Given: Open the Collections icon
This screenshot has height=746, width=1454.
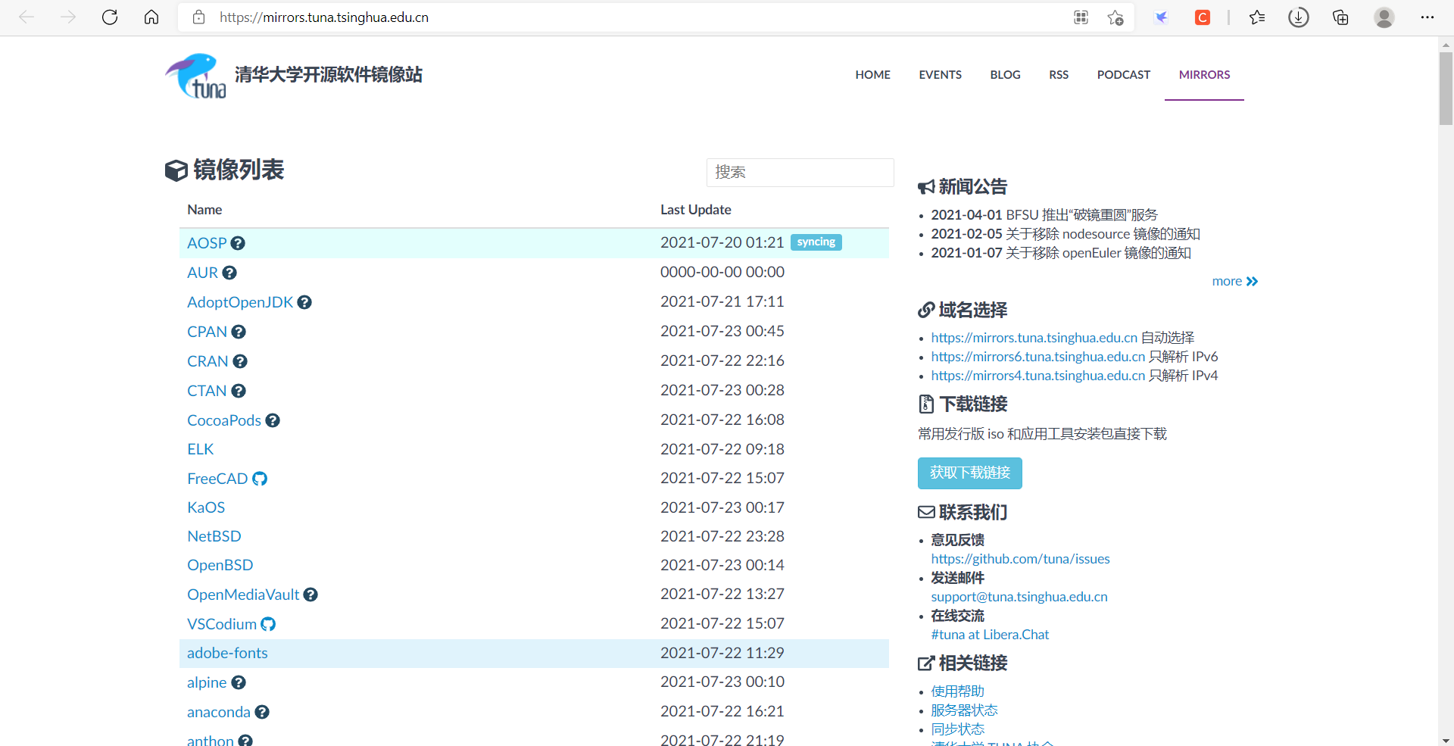Looking at the screenshot, I should click(1340, 17).
